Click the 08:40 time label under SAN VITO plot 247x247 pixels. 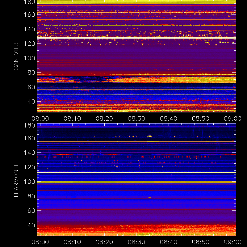tap(169, 119)
